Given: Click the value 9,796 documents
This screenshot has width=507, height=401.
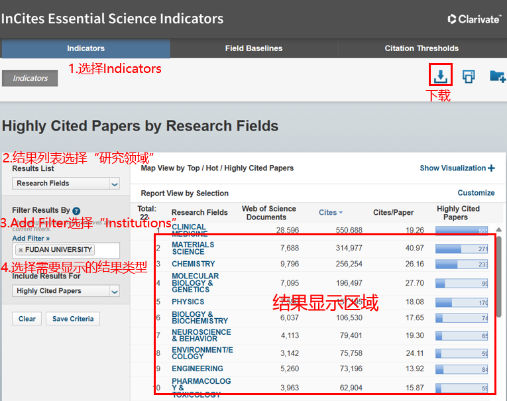Looking at the screenshot, I should [x=290, y=264].
